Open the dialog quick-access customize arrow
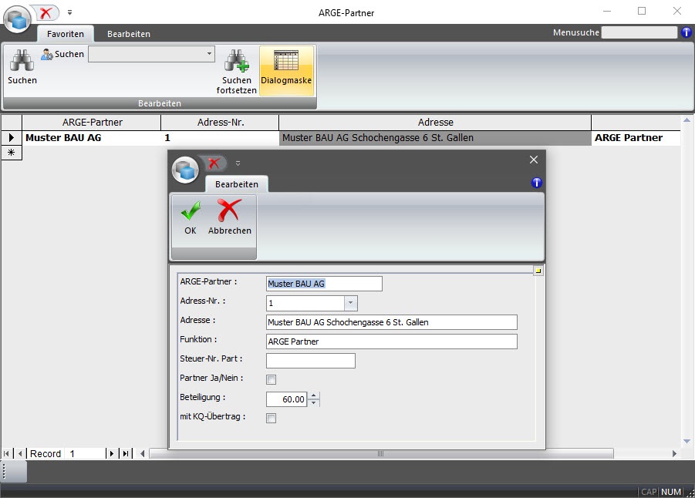The height and width of the screenshot is (498, 695). (x=238, y=163)
